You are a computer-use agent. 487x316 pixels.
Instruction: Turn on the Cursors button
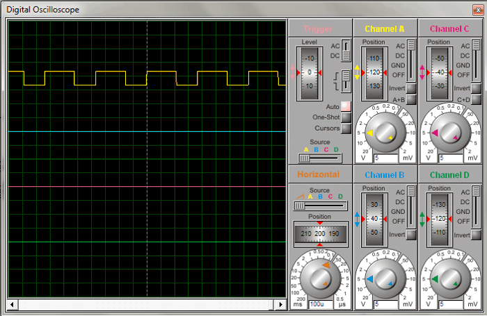tap(346, 128)
